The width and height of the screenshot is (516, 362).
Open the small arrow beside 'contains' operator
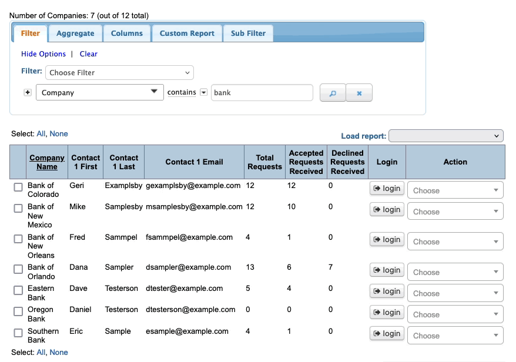tap(203, 92)
